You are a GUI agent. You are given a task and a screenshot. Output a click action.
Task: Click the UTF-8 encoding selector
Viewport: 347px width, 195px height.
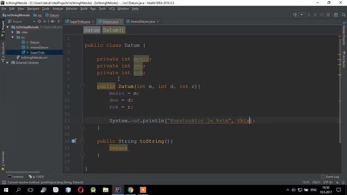click(x=327, y=183)
